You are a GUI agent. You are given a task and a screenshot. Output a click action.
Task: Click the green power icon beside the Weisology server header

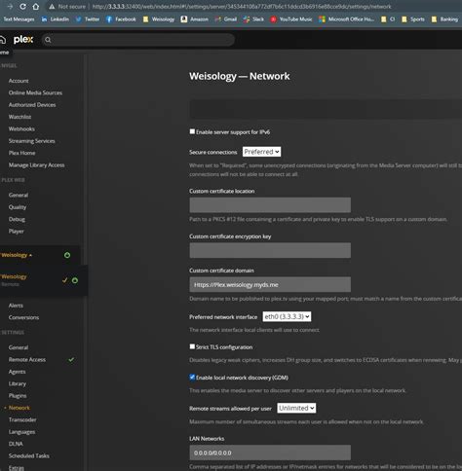(x=67, y=255)
